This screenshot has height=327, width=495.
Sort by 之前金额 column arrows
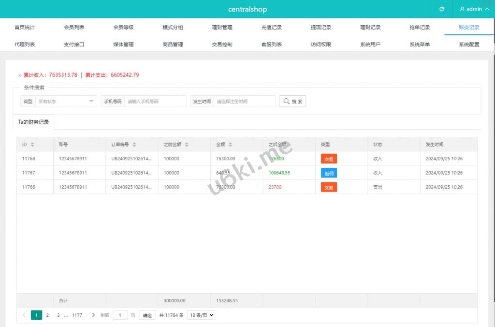(x=187, y=145)
